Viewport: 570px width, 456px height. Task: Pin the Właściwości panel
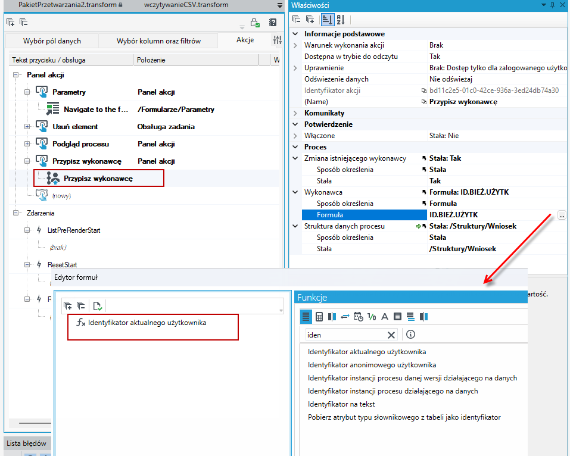point(553,5)
